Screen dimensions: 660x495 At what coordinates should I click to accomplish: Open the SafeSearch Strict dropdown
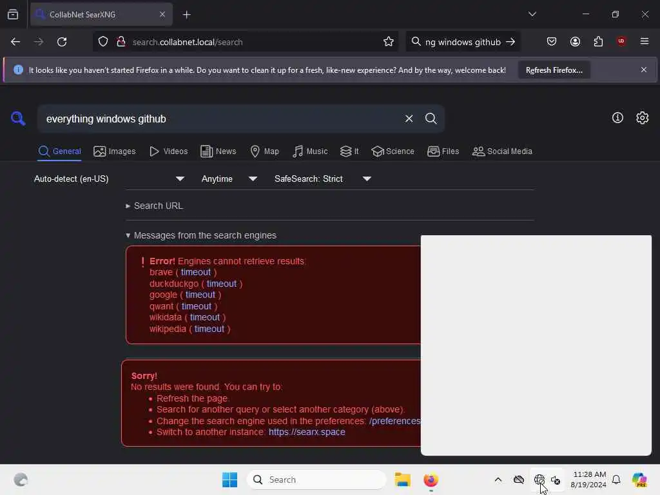coord(323,179)
